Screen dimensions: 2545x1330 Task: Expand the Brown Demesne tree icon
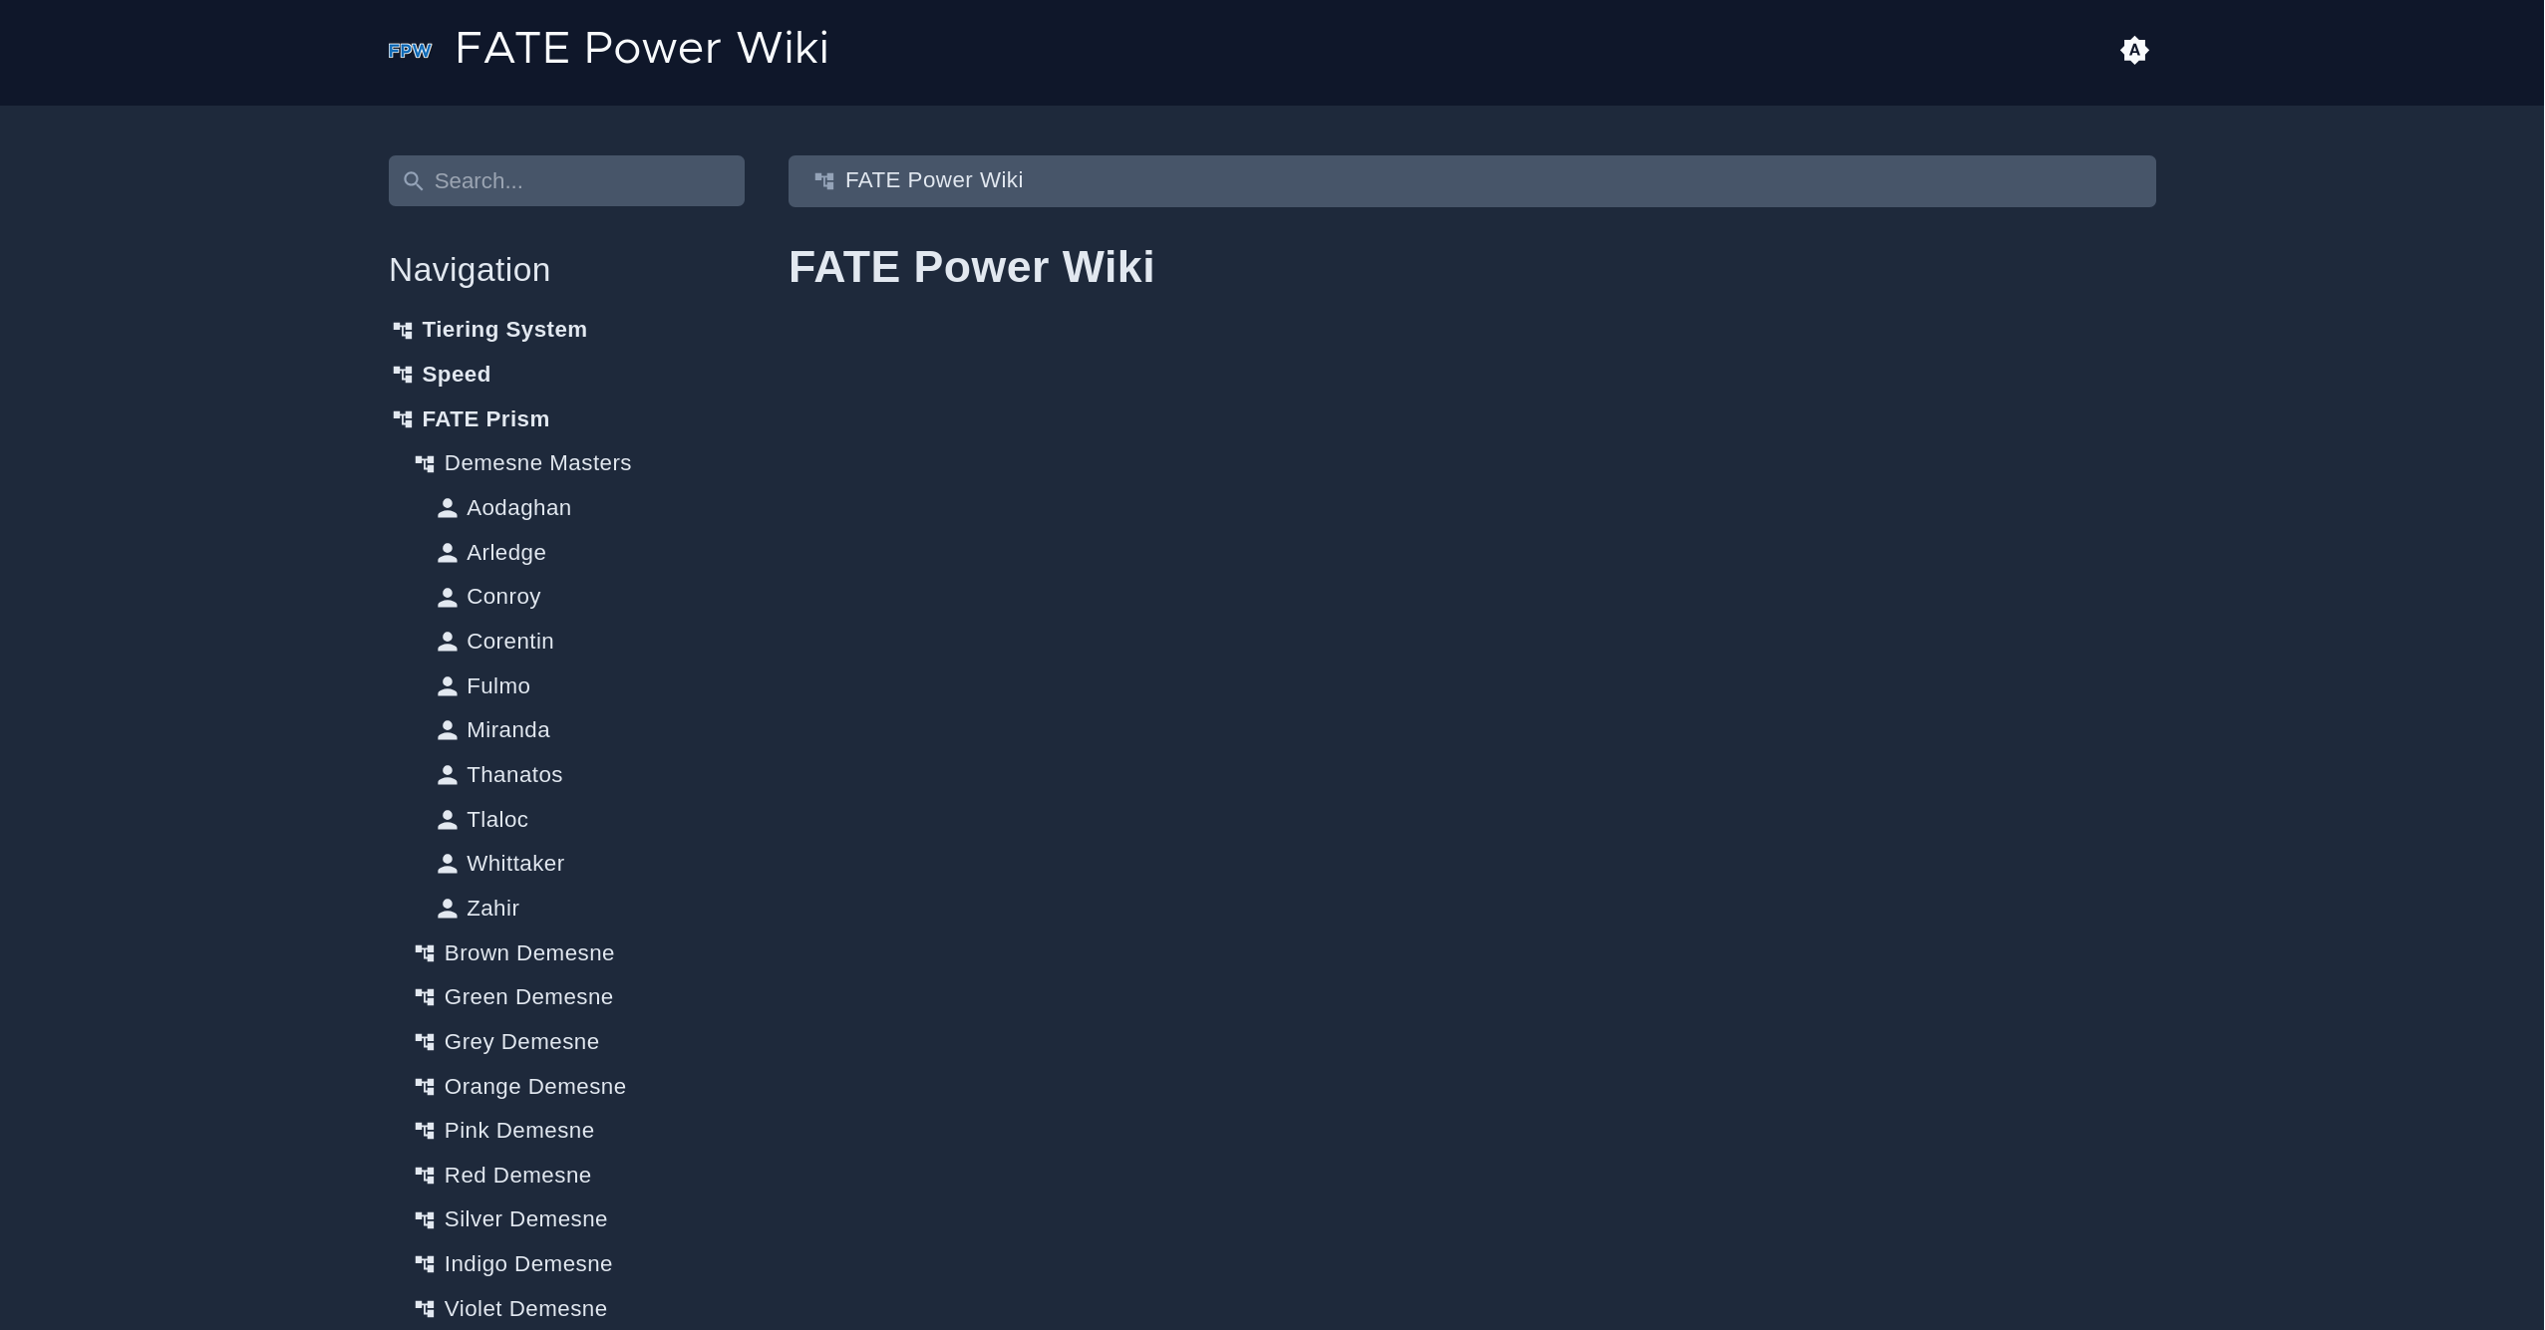pyautogui.click(x=425, y=953)
